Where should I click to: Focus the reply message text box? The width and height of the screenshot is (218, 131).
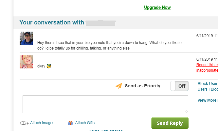[105, 104]
